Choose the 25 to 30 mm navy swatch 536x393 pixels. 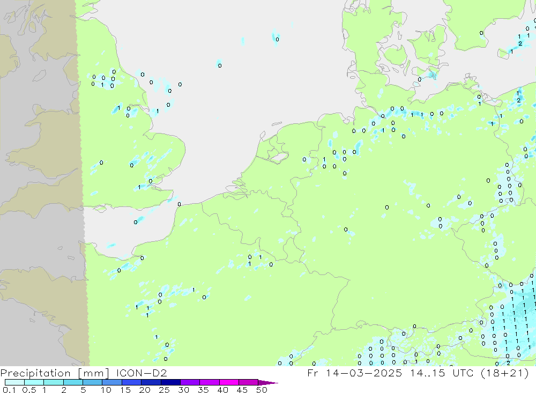pyautogui.click(x=170, y=382)
